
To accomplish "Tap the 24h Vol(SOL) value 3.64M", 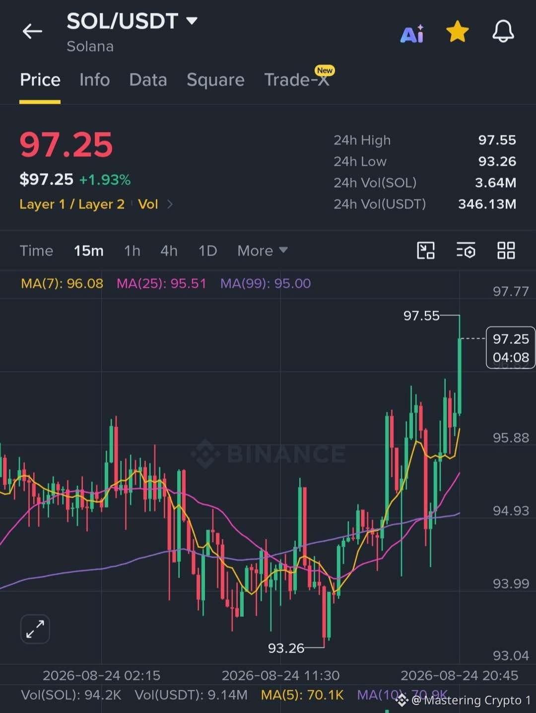I will click(495, 183).
